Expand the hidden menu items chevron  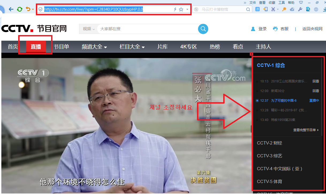tap(245, 2)
